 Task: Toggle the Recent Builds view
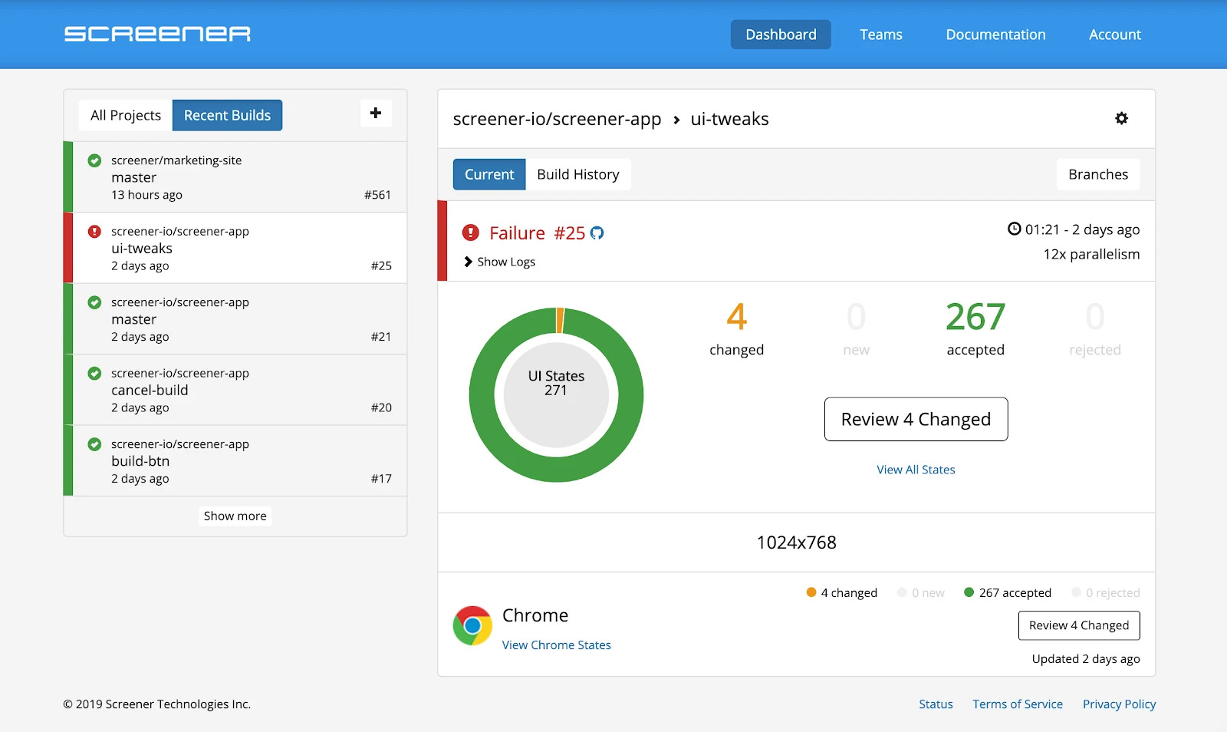click(x=227, y=114)
